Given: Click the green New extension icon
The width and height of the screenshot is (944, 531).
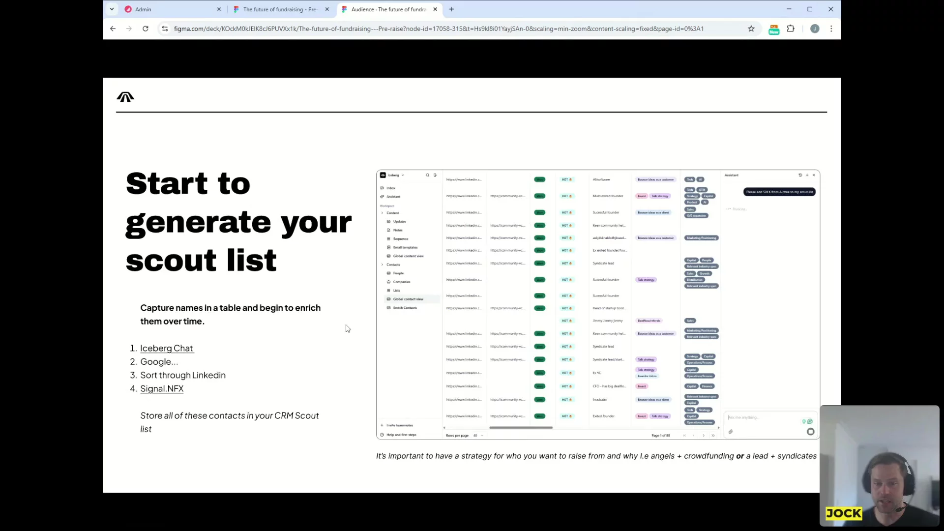Looking at the screenshot, I should click(773, 29).
